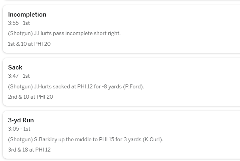Click the partially visible card at the top
The image size is (240, 161).
pos(119,1)
